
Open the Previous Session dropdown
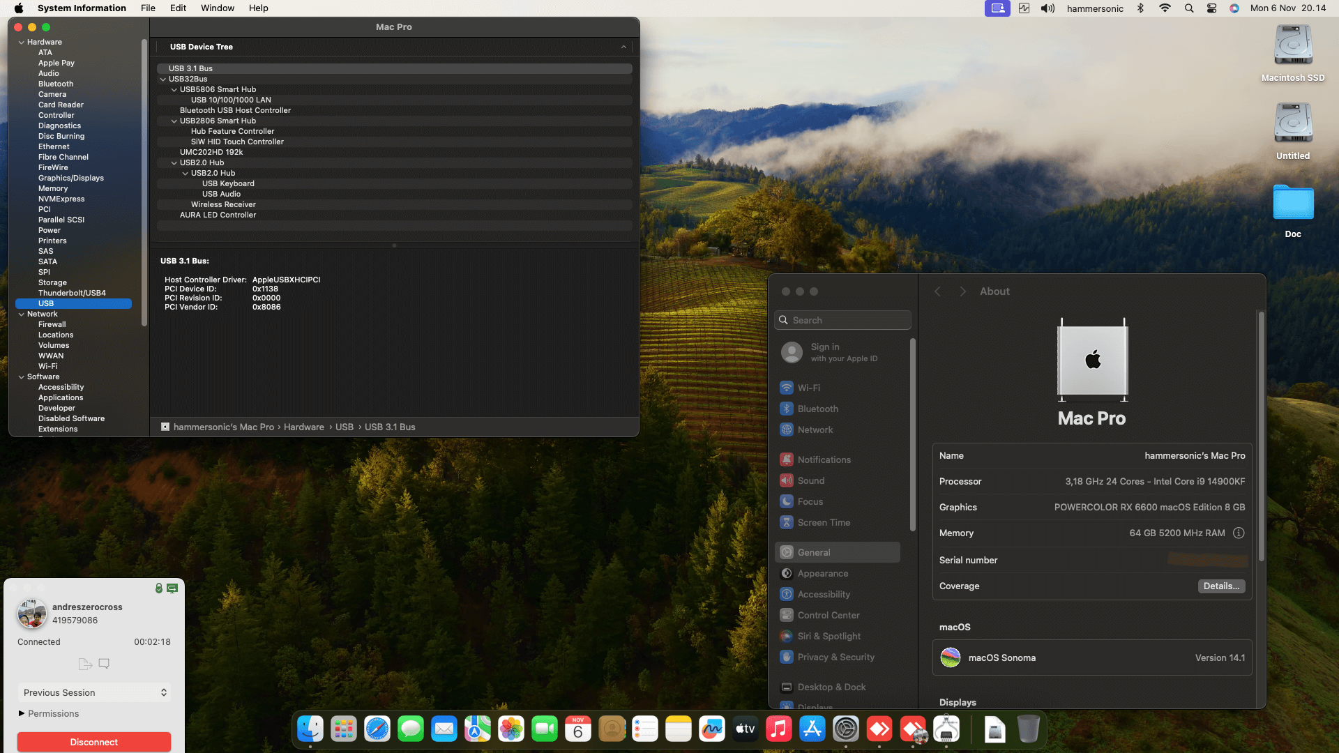[x=94, y=693]
